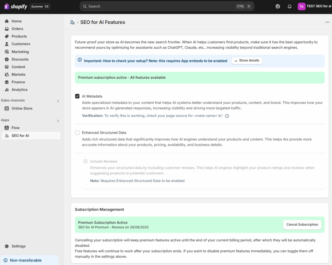Click the Orders inbox icon
This screenshot has width=332, height=265.
click(x=7, y=29)
